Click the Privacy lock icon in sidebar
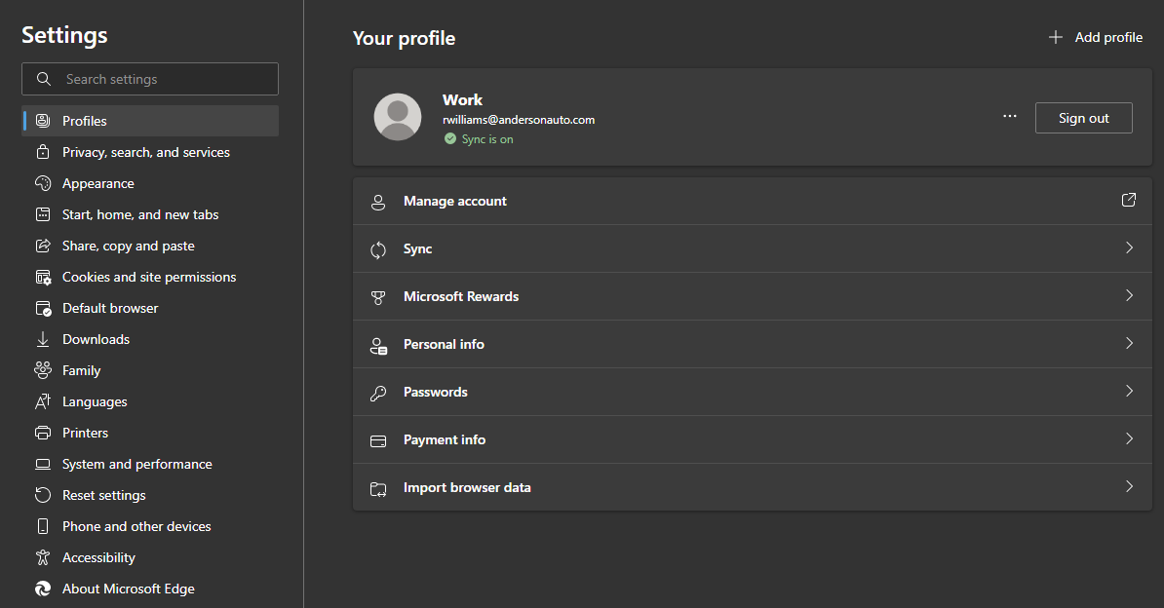This screenshot has width=1164, height=608. [x=43, y=151]
